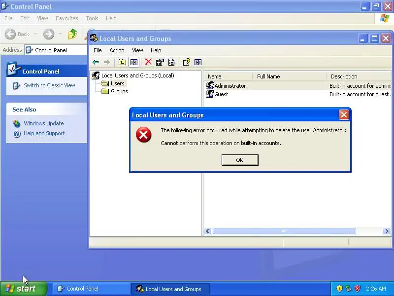
Task: Open Properties via toolbar icon
Action: [160, 62]
